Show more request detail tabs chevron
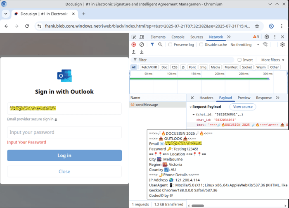The height and width of the screenshot is (208, 289). (277, 98)
